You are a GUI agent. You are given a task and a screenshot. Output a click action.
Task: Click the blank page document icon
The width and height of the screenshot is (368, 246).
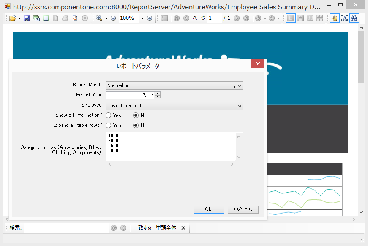point(56,18)
